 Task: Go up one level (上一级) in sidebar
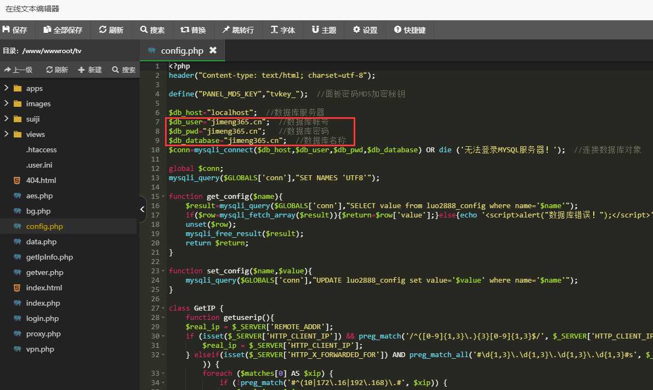[18, 70]
